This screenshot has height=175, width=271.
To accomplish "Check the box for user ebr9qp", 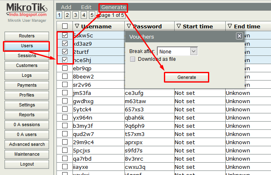I will point(65,68).
